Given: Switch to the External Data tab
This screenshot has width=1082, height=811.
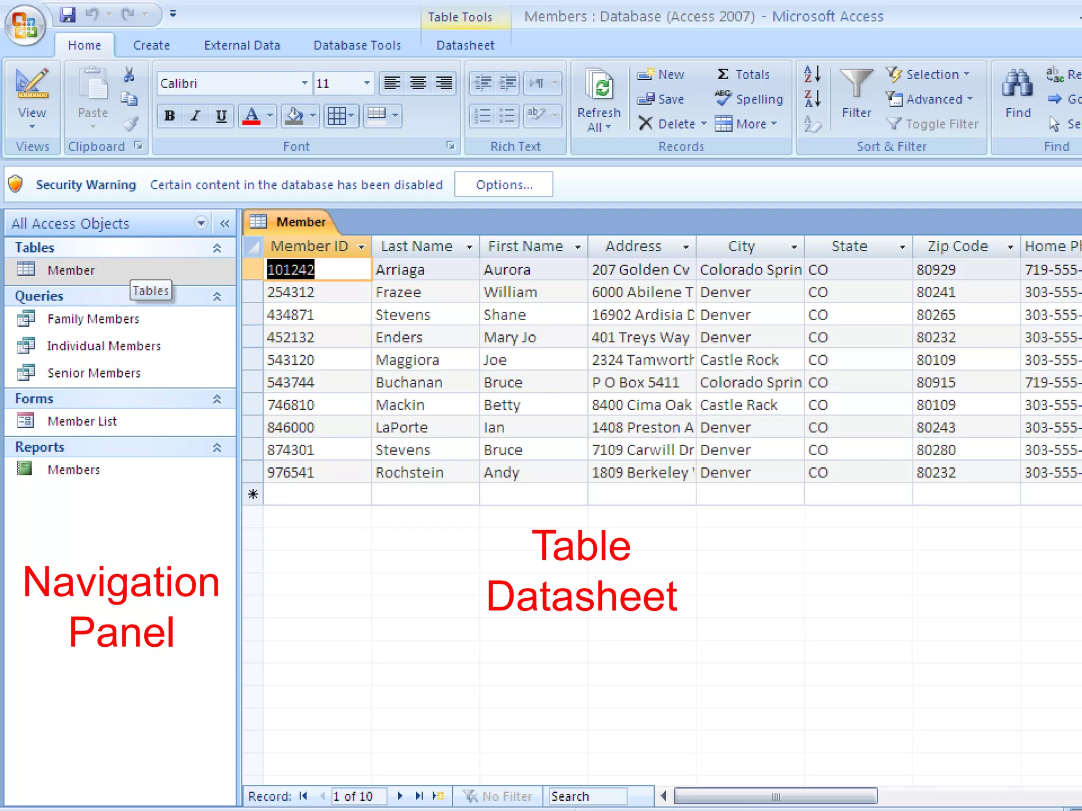Looking at the screenshot, I should [242, 45].
